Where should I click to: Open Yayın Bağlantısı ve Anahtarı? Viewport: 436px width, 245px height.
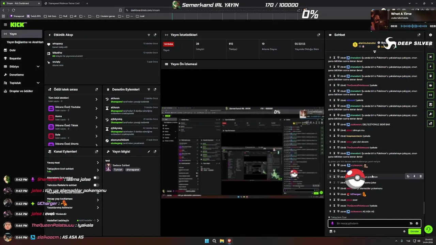[x=25, y=42]
